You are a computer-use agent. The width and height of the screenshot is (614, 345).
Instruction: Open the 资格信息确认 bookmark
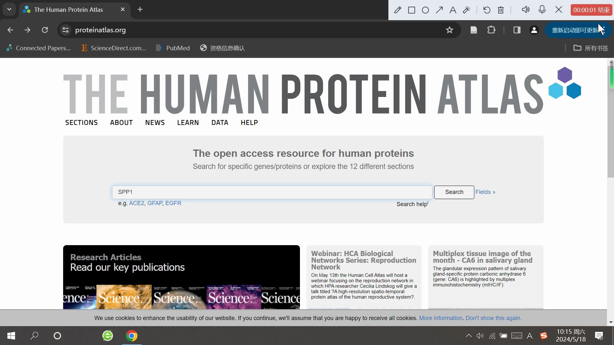[x=222, y=48]
